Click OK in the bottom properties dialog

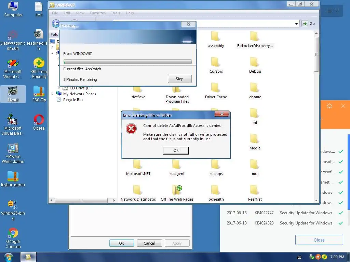121,243
